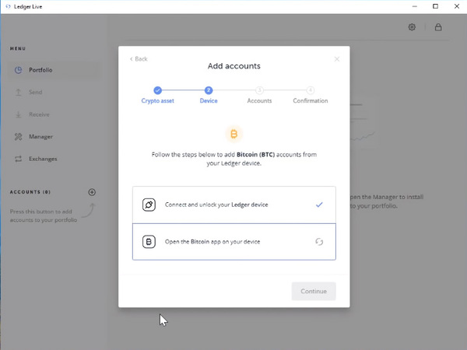Select the Confirmation step circle
This screenshot has width=467, height=350.
(x=311, y=90)
